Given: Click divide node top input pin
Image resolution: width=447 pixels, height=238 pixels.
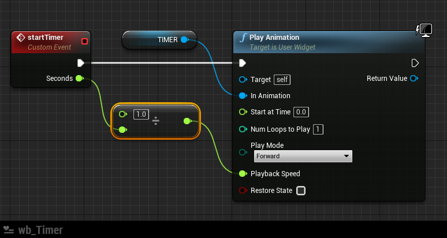Looking at the screenshot, I should tap(122, 114).
